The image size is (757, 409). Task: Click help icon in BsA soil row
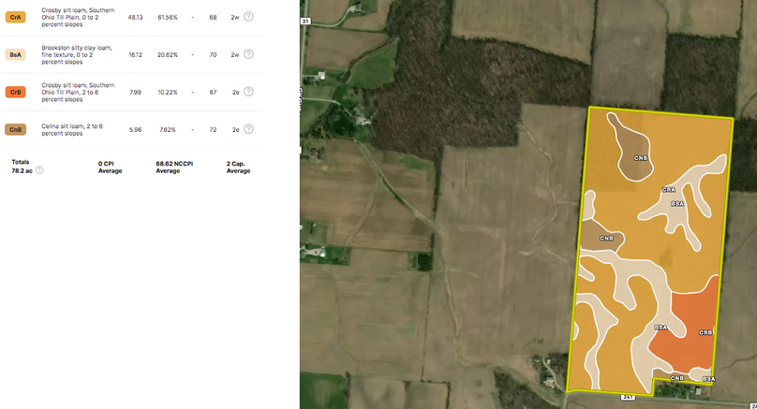[248, 54]
